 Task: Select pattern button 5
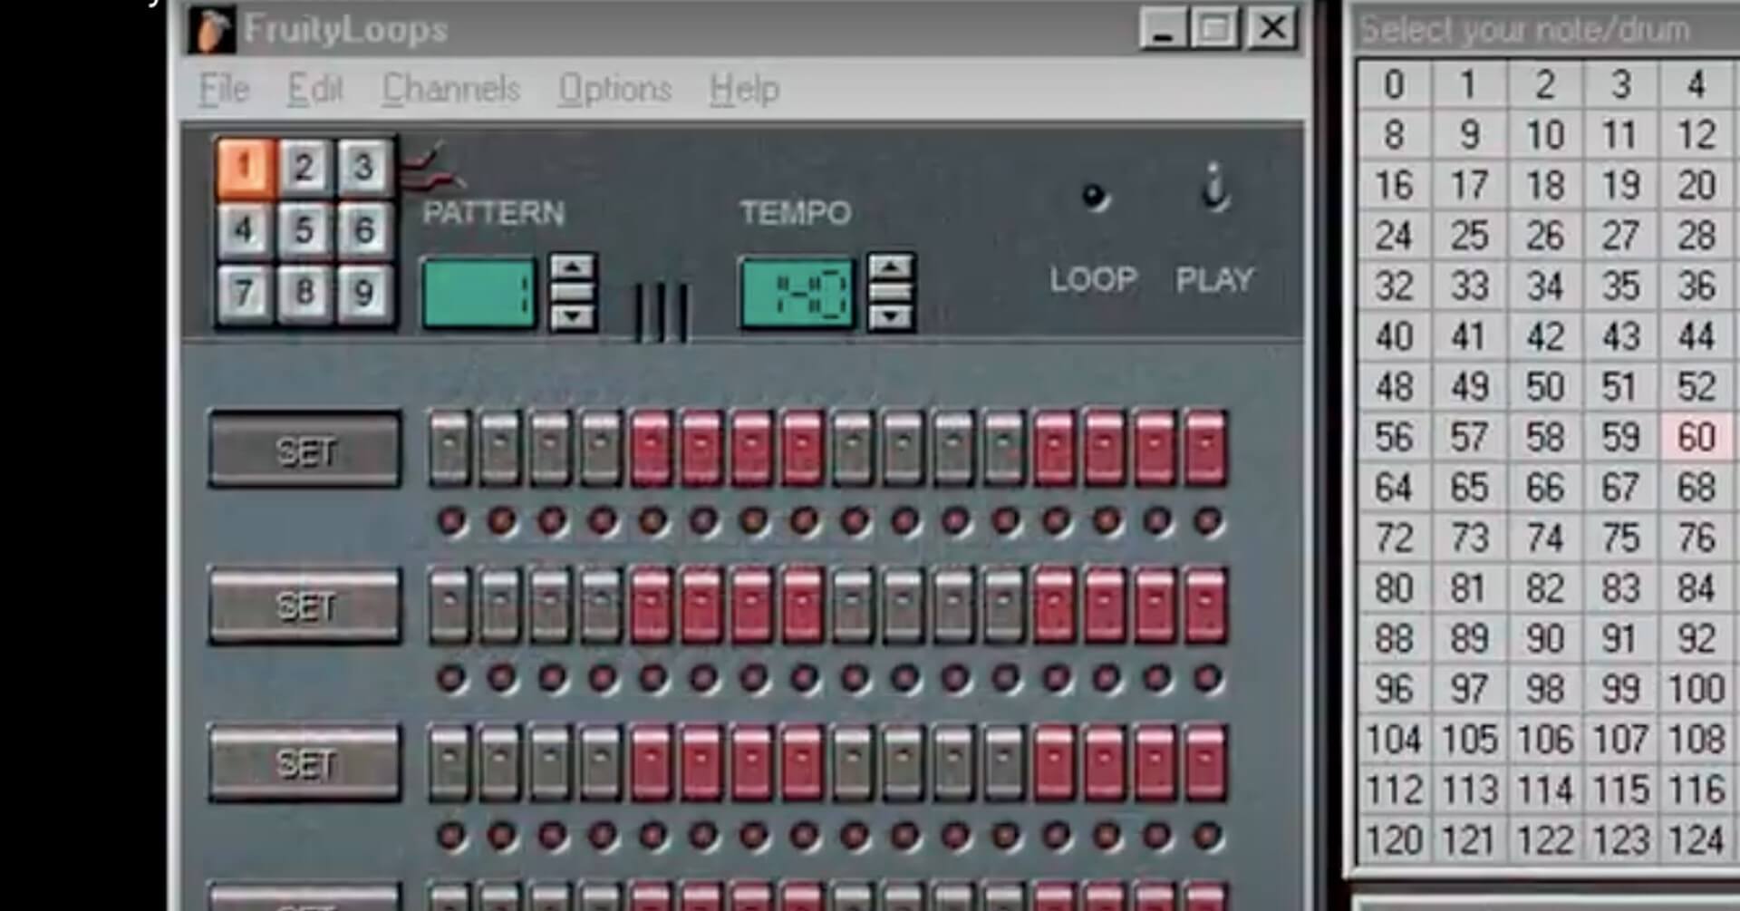pyautogui.click(x=304, y=230)
